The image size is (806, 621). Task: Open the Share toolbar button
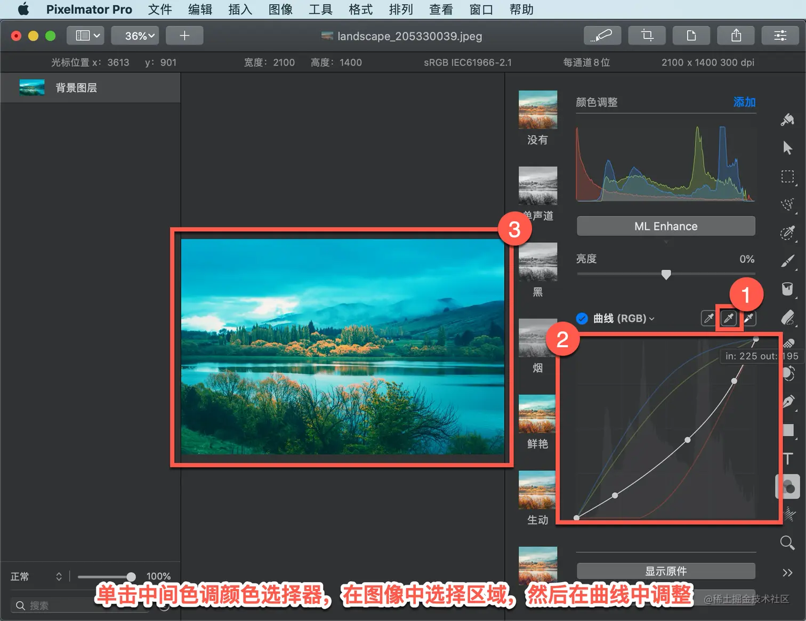(x=736, y=36)
